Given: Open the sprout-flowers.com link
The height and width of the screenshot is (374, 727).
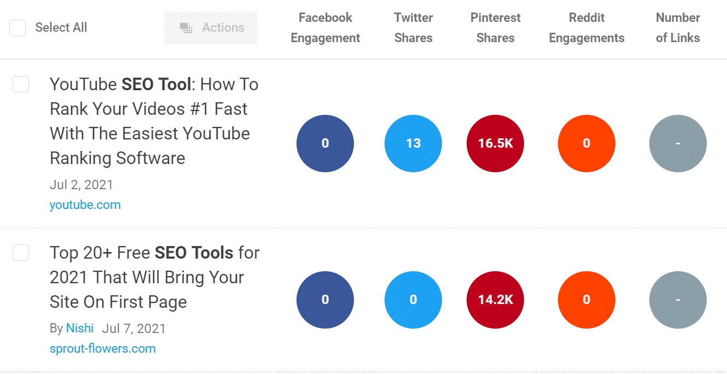Looking at the screenshot, I should [102, 348].
